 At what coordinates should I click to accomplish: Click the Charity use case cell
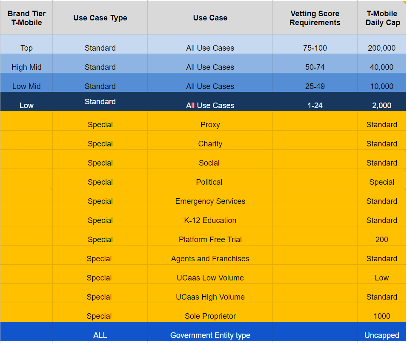click(x=210, y=140)
